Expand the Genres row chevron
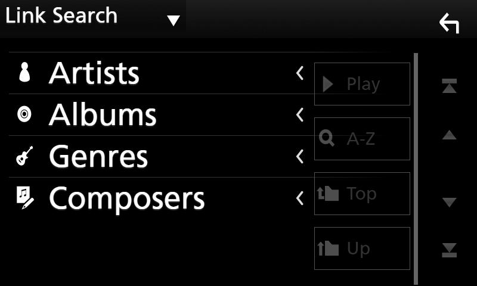 coord(300,157)
